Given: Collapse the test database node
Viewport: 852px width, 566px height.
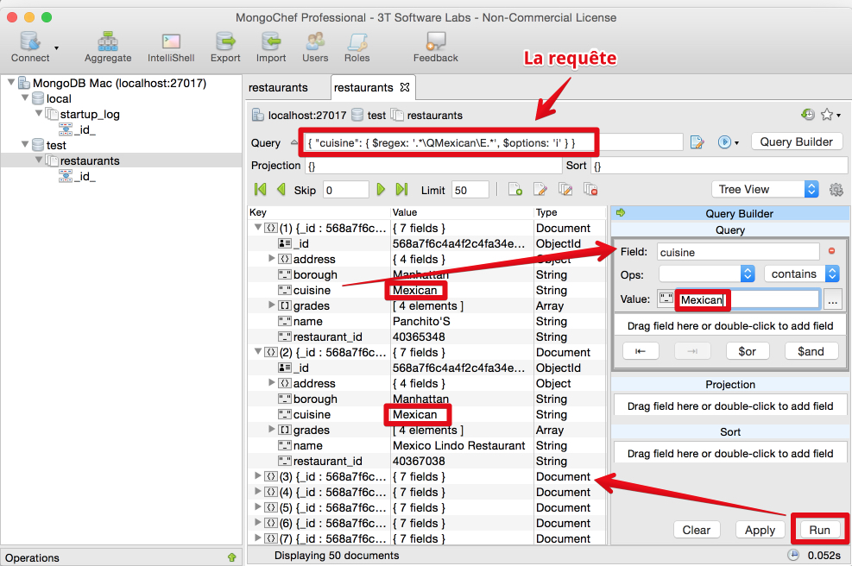Looking at the screenshot, I should tap(25, 144).
